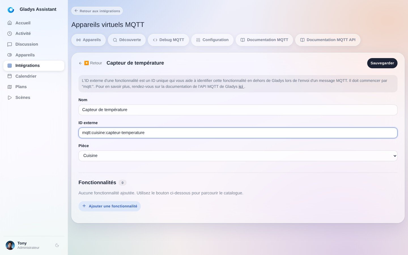Click the 'Tony' user name

[22, 243]
